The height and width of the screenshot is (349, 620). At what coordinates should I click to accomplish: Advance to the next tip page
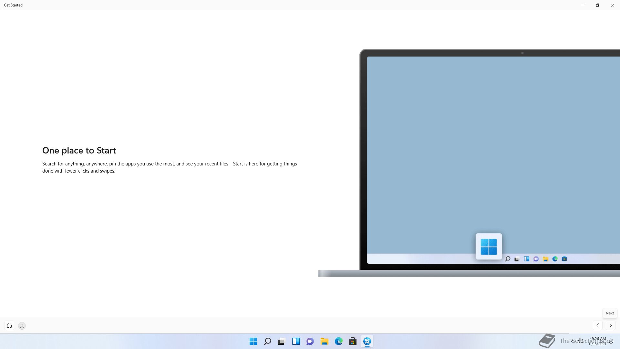coord(610,325)
